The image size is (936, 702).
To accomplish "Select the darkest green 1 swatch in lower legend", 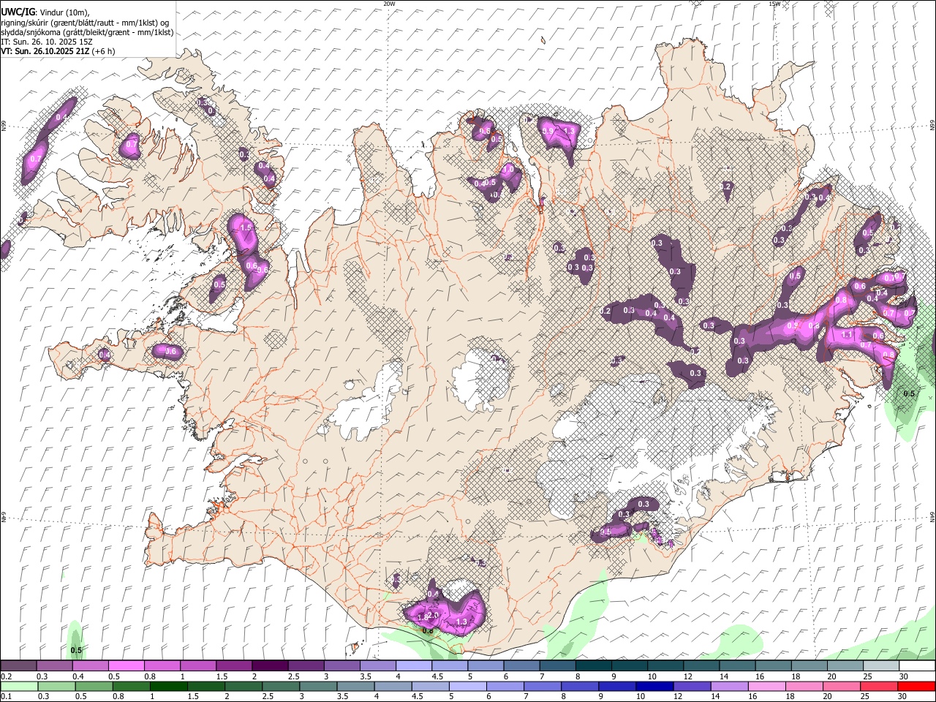I will pyautogui.click(x=168, y=686).
